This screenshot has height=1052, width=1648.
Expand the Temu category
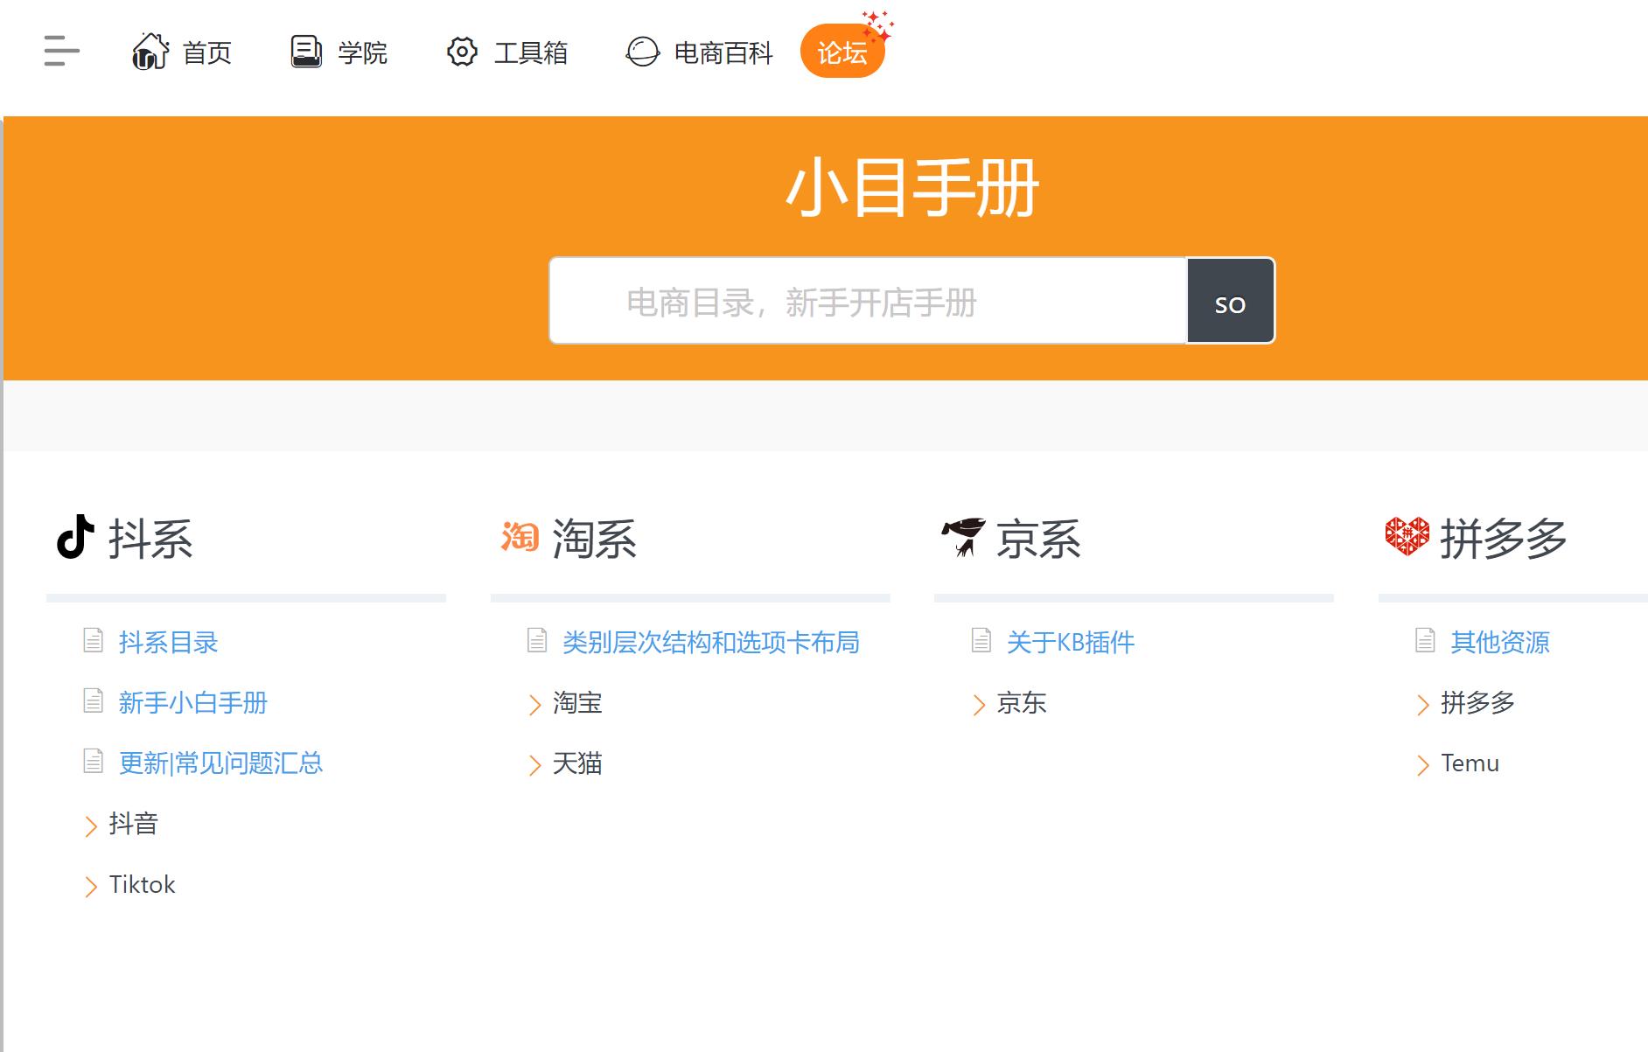click(1469, 763)
